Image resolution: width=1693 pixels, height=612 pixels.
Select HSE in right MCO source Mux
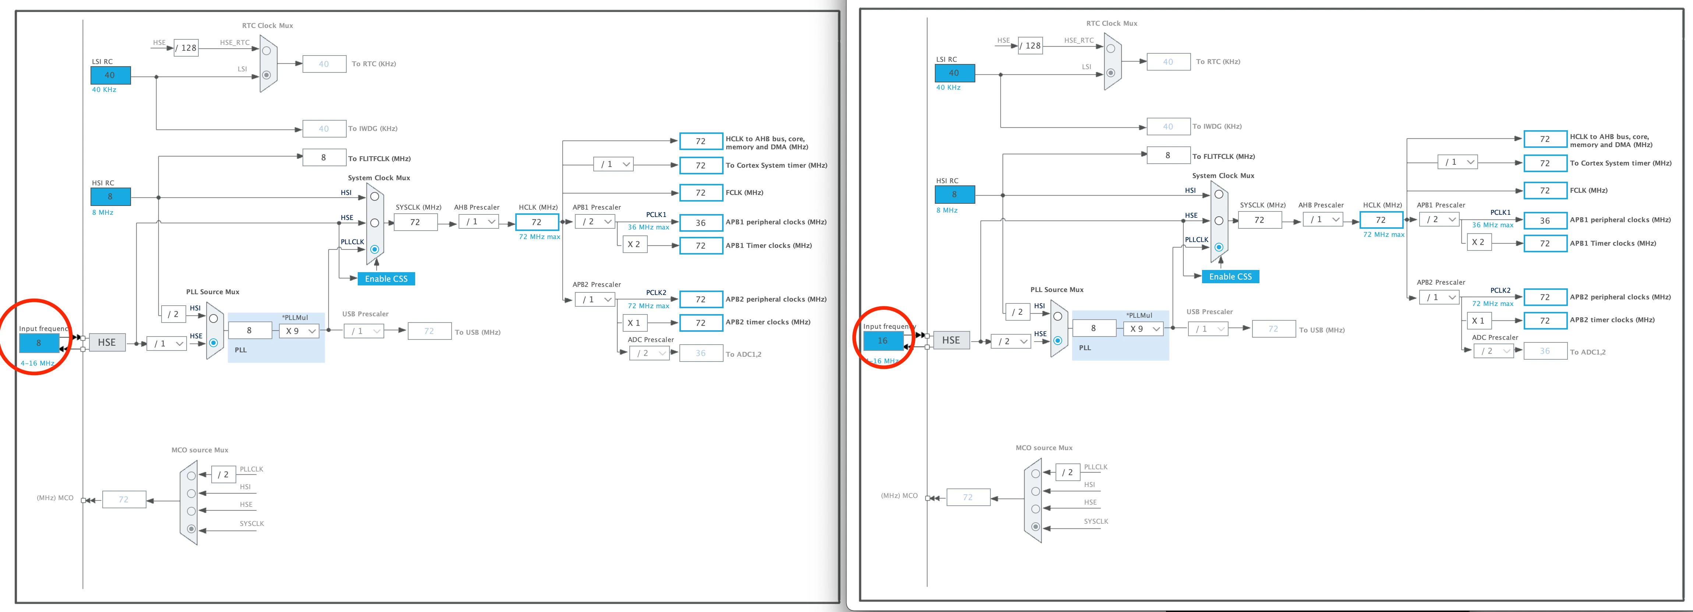point(1036,509)
